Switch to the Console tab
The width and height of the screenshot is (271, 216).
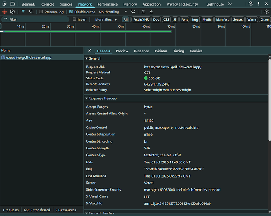pos(48,4)
